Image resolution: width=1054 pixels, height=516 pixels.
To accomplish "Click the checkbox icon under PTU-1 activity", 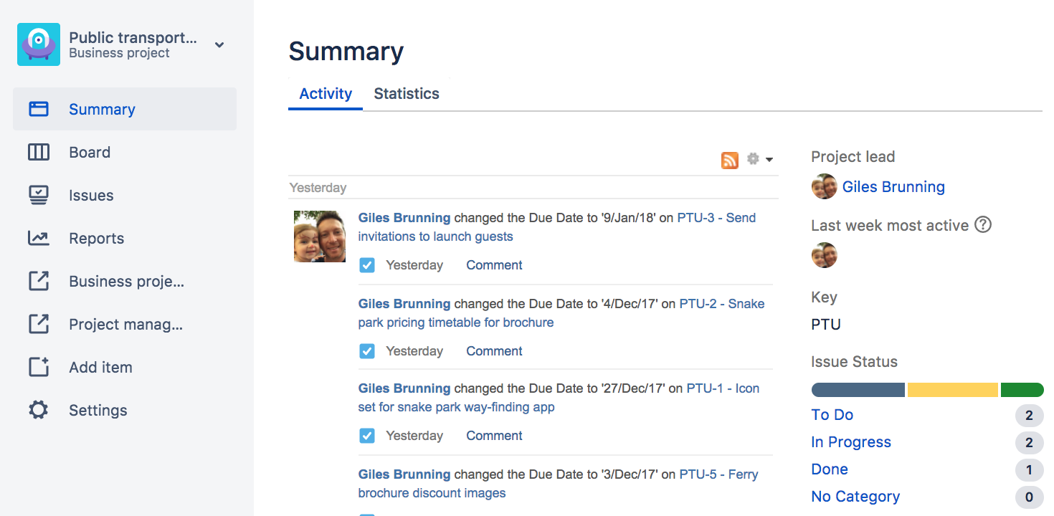I will point(367,436).
